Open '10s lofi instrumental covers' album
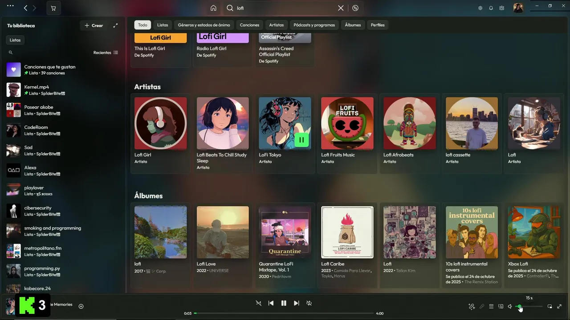The height and width of the screenshot is (320, 570). (x=472, y=245)
